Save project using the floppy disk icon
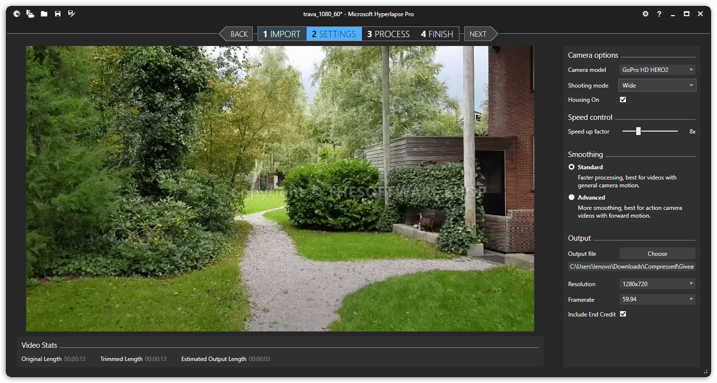Screen dimensions: 717x383 click(x=58, y=14)
